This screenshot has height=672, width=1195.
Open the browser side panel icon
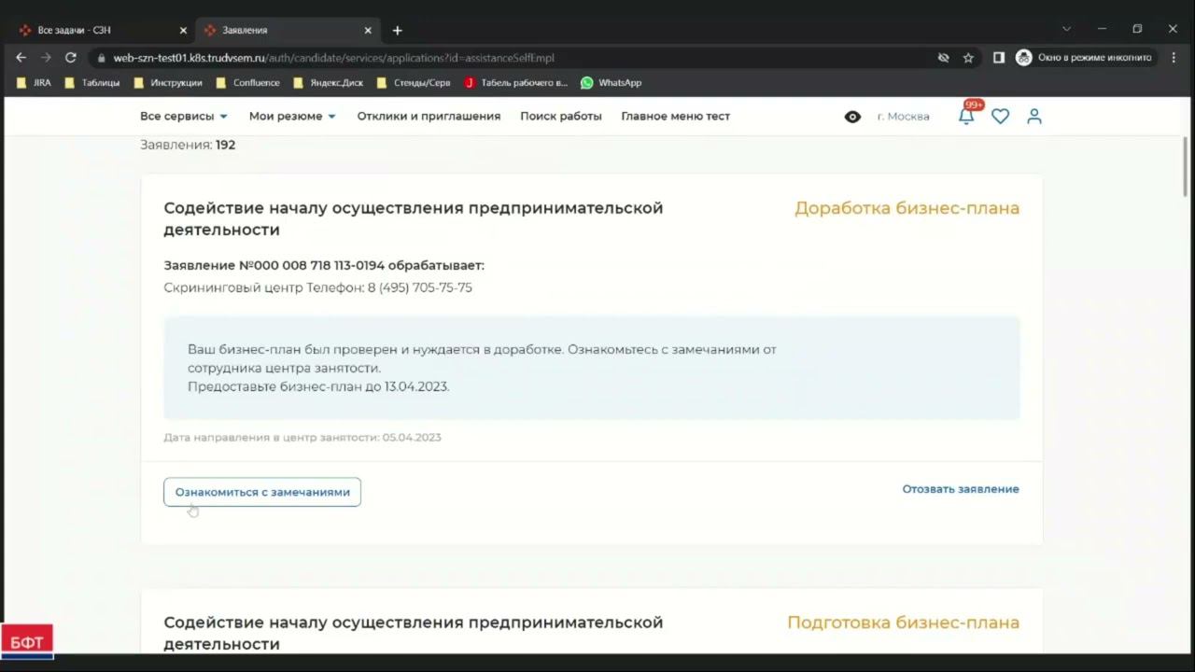[999, 58]
